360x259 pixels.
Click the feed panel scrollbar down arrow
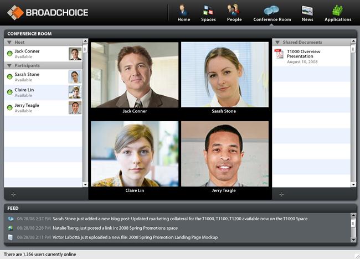pyautogui.click(x=353, y=240)
